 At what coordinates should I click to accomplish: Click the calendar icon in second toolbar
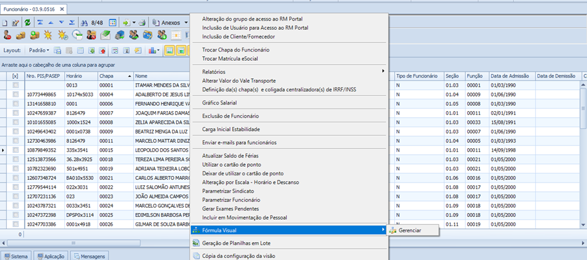176,35
